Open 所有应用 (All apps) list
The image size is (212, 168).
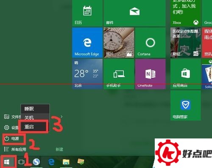(x=15, y=149)
